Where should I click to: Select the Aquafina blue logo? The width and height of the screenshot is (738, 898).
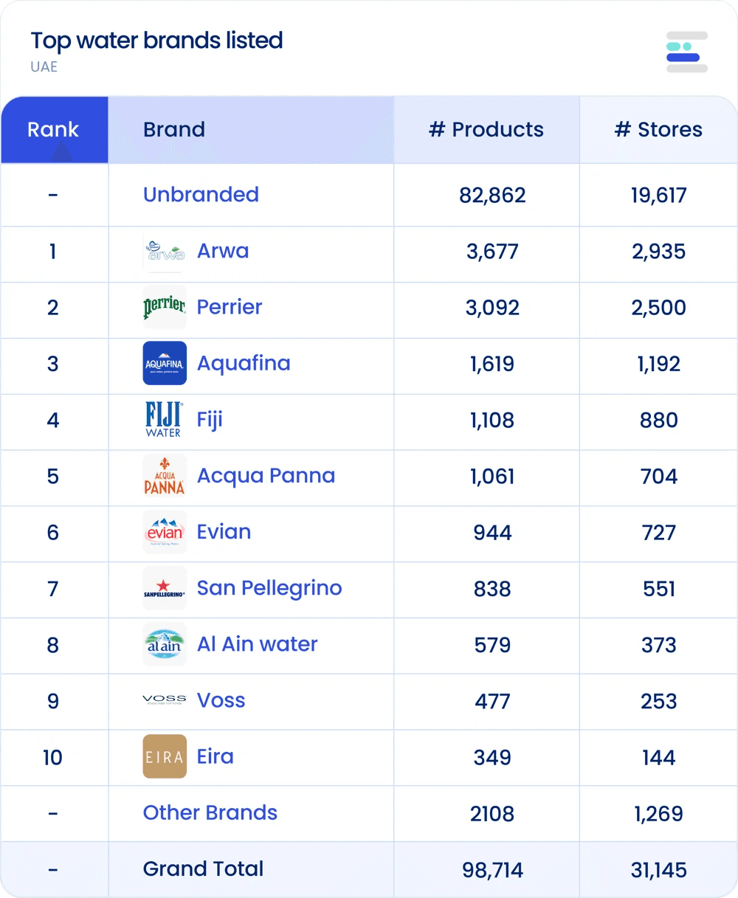pos(165,363)
